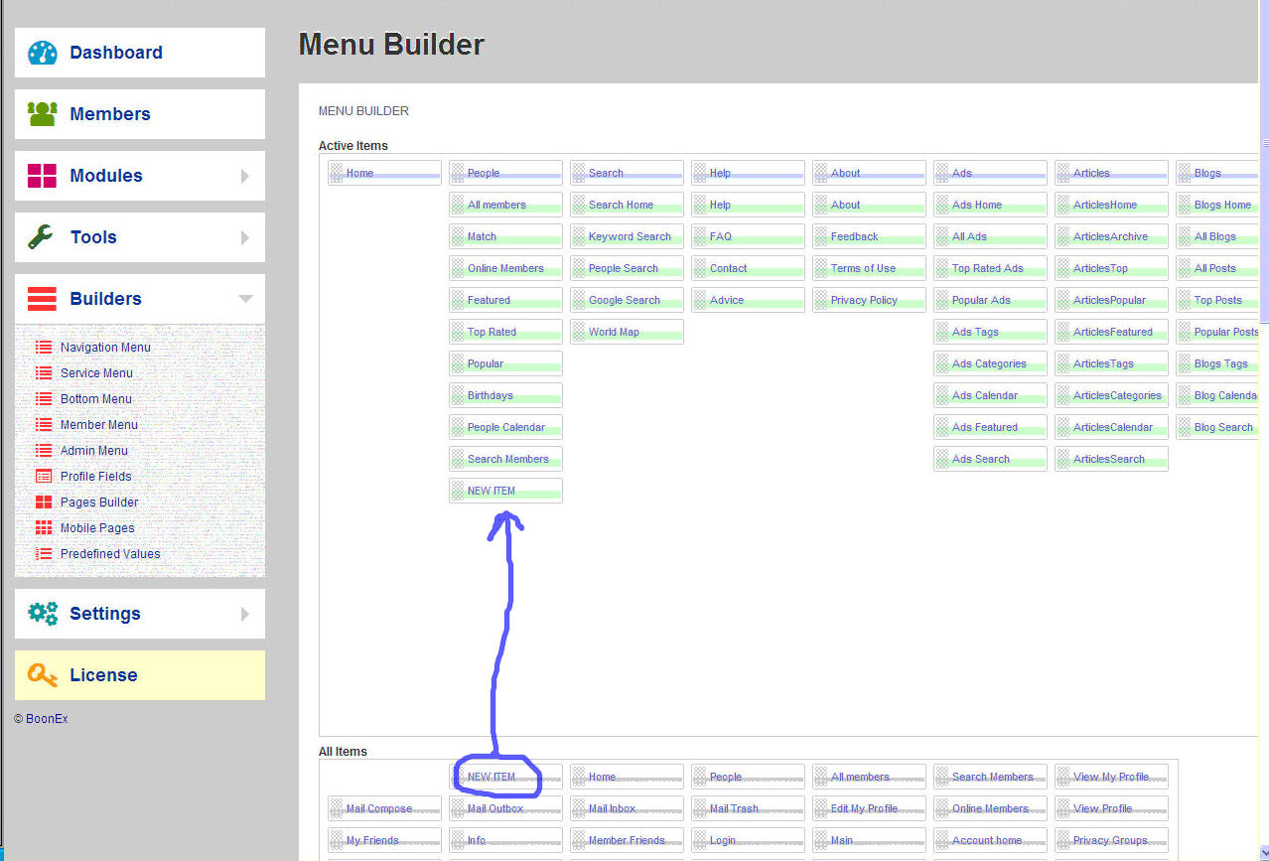Open the Member Menu builder
1269x861 pixels.
pos(99,425)
